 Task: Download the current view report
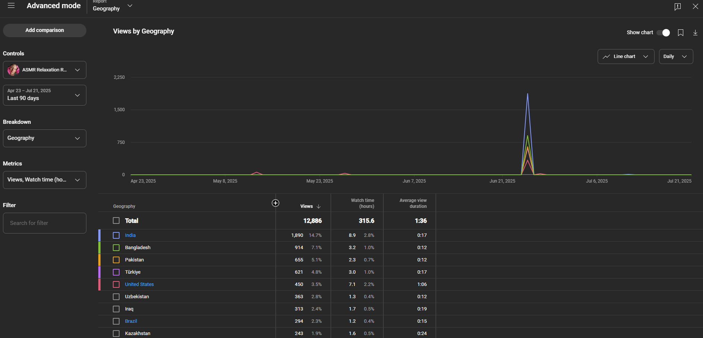click(695, 33)
